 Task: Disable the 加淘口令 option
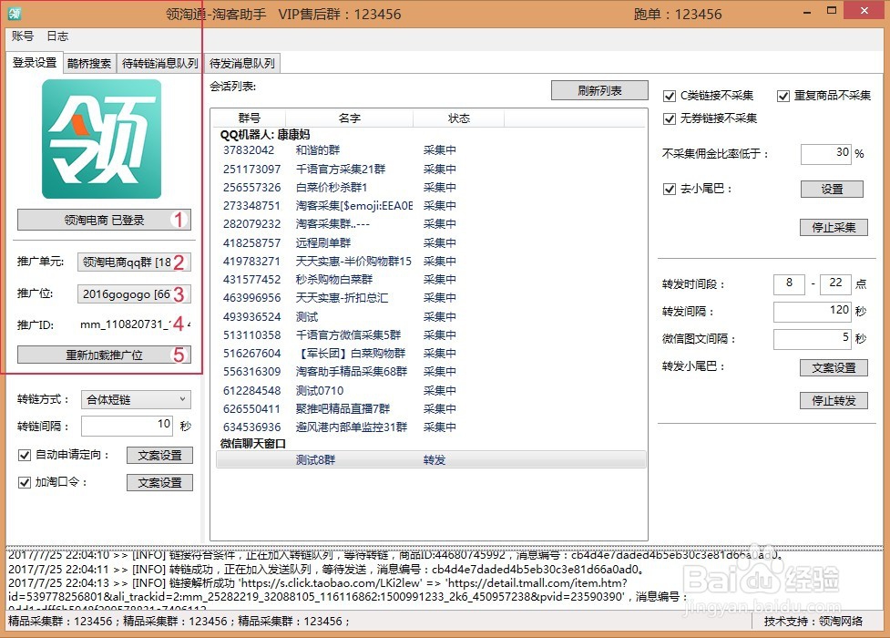coord(26,482)
